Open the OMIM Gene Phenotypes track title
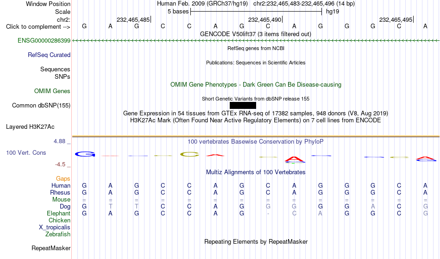This screenshot has width=440, height=259. pos(256,84)
